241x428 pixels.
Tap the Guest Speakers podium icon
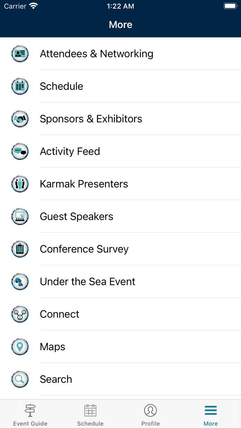point(20,216)
